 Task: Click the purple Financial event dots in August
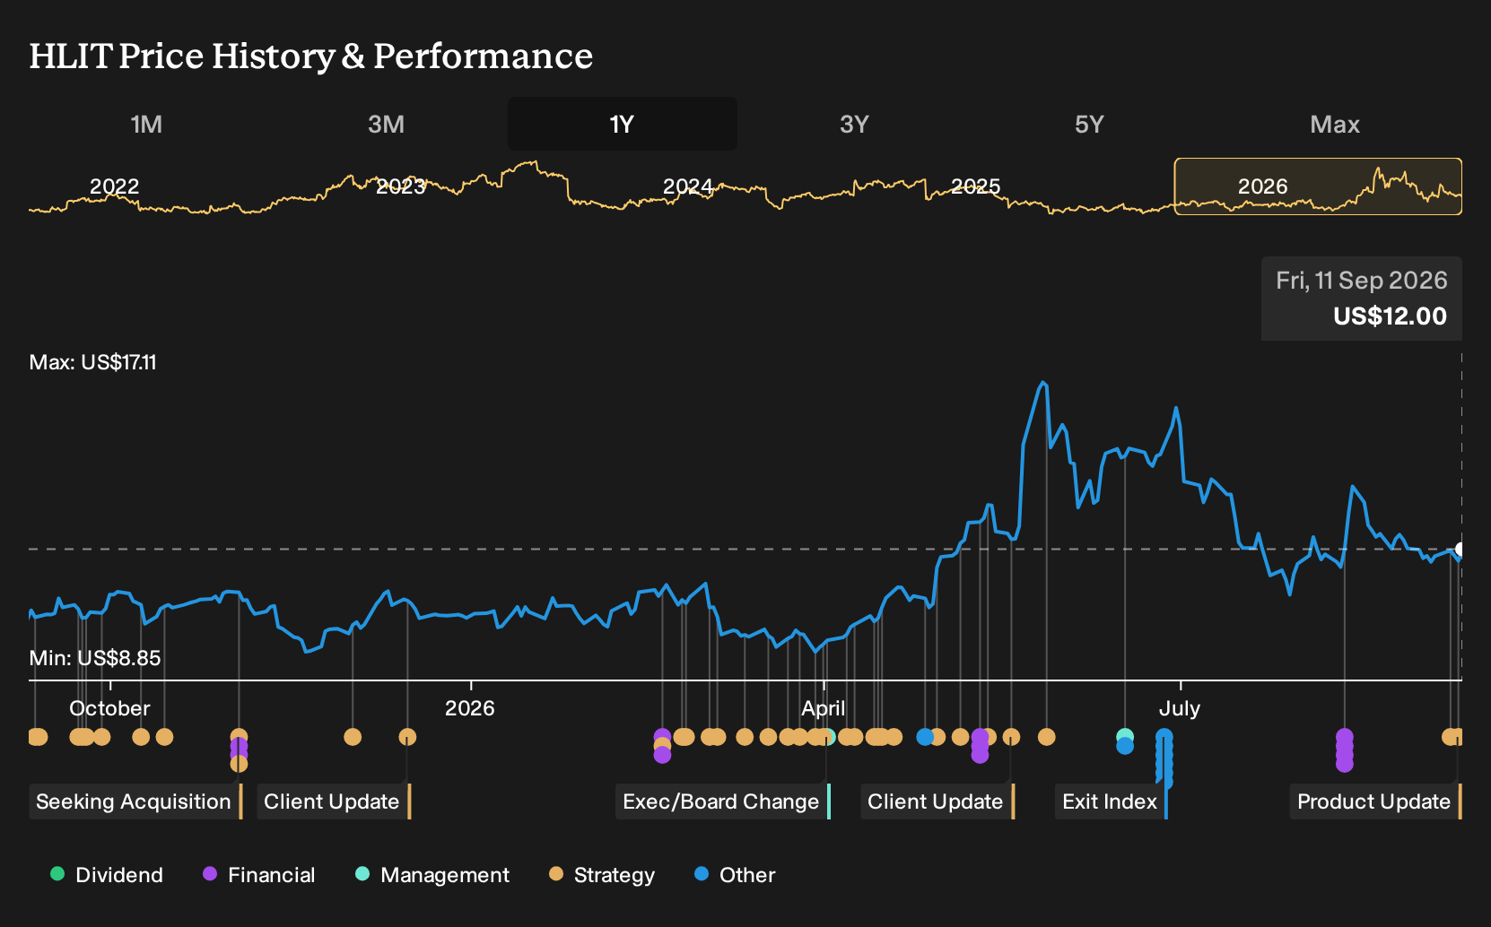click(x=1344, y=750)
